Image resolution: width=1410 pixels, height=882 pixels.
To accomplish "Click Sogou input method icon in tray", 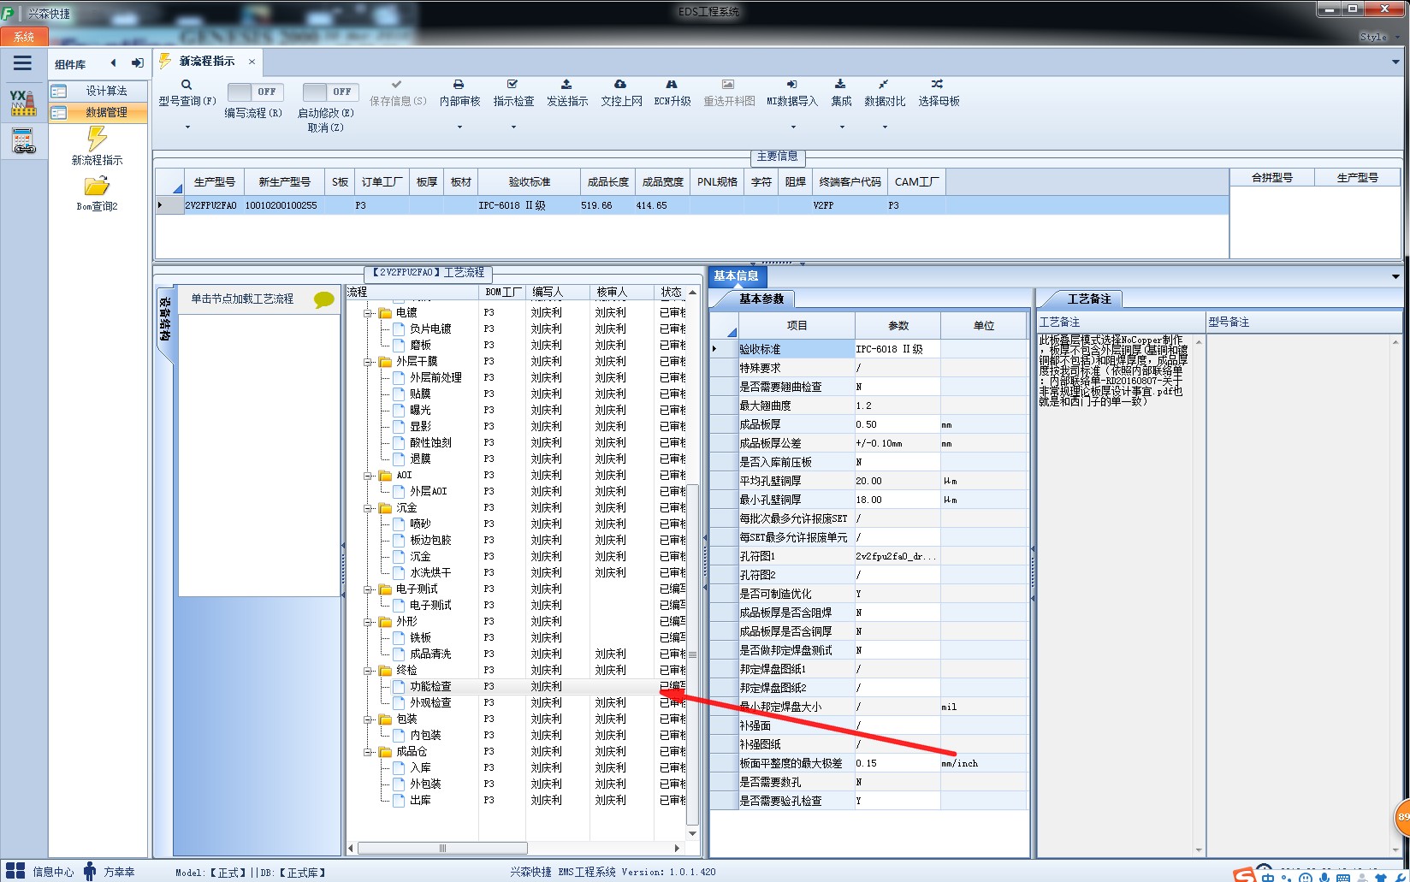I will click(x=1245, y=875).
